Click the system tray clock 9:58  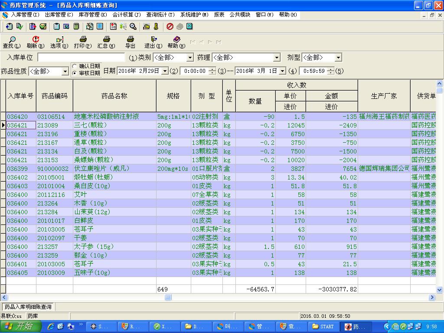pyautogui.click(x=431, y=326)
